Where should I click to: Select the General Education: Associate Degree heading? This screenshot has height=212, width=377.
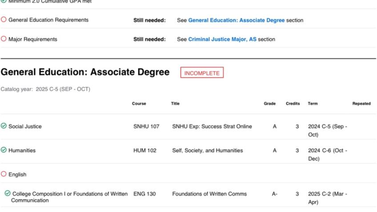pos(85,72)
